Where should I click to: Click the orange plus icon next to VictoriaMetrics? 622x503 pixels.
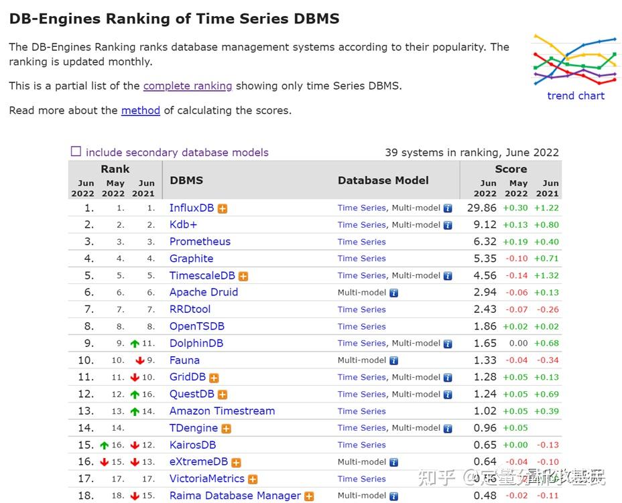tap(253, 480)
